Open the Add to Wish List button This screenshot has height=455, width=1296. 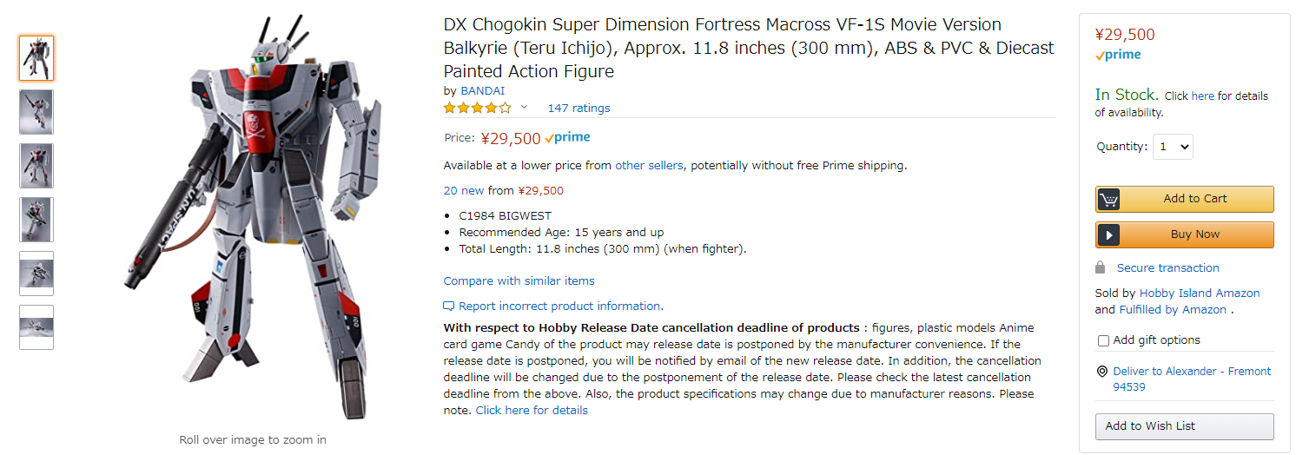tap(1185, 426)
